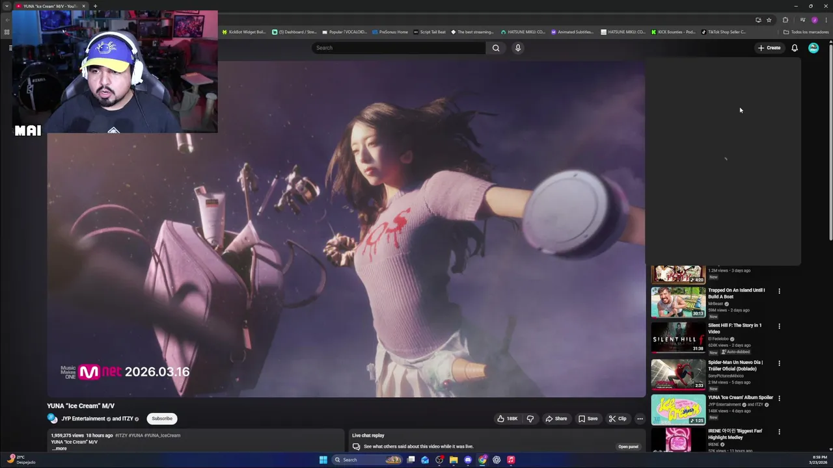Open the tab search dropdown arrow
Screen dimensions: 833x468
[x=7, y=6]
